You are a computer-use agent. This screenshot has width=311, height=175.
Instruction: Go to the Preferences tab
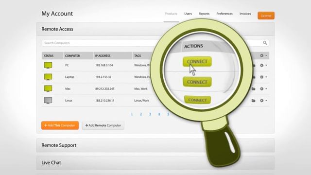(225, 14)
